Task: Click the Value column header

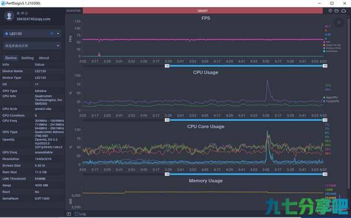Action: (x=39, y=64)
